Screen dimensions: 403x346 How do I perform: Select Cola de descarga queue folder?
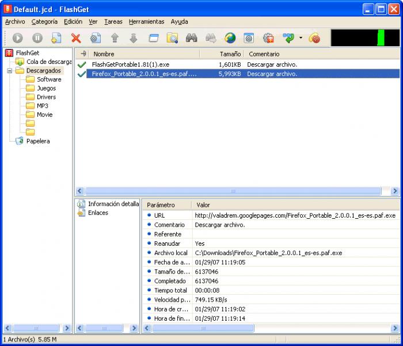pos(48,62)
